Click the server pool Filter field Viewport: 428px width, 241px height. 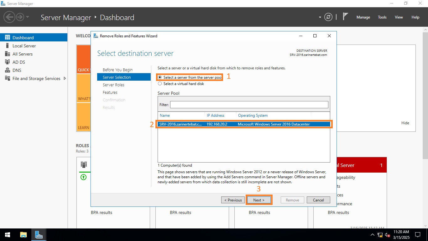[249, 104]
